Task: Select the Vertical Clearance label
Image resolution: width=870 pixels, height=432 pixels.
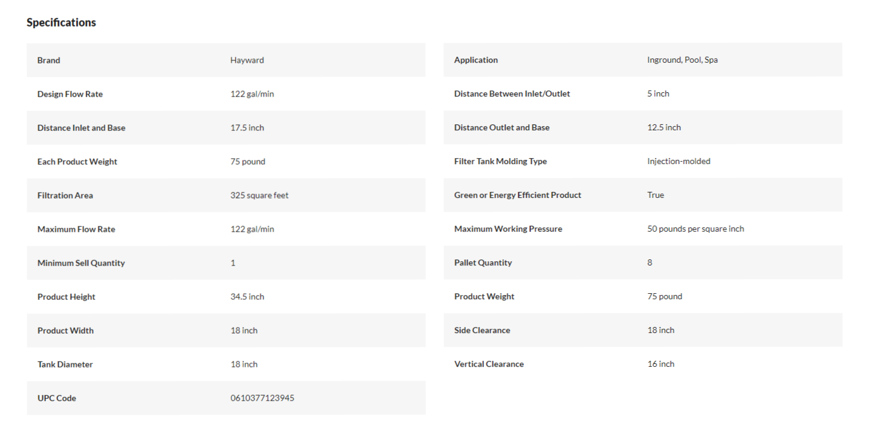Action: (x=489, y=364)
